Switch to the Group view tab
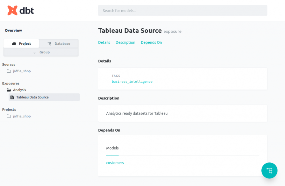 click(41, 52)
